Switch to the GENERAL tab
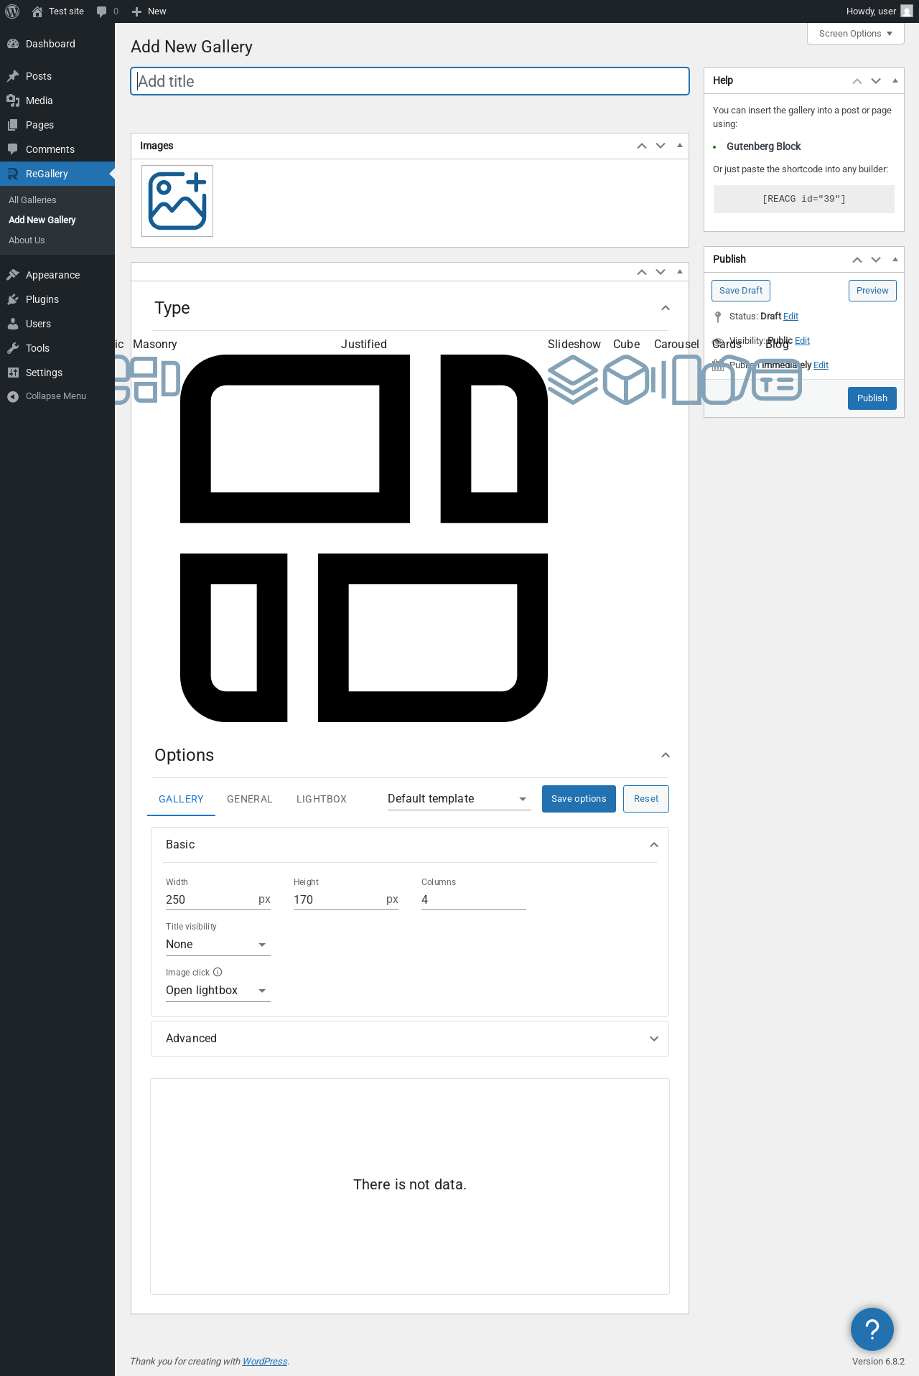Screen dimensions: 919x1376 coord(250,799)
